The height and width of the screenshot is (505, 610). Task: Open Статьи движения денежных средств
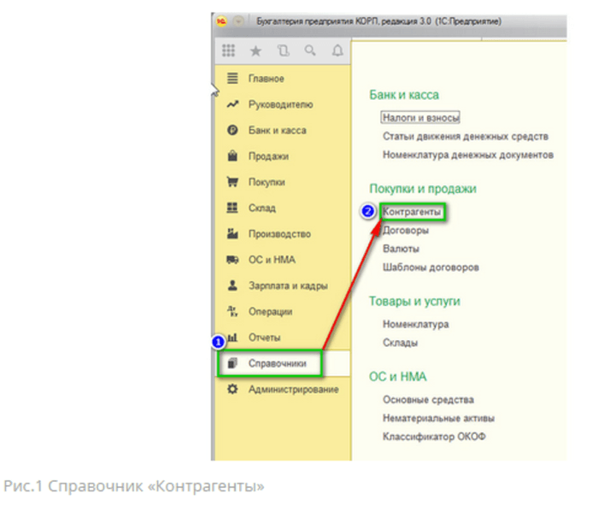[466, 136]
